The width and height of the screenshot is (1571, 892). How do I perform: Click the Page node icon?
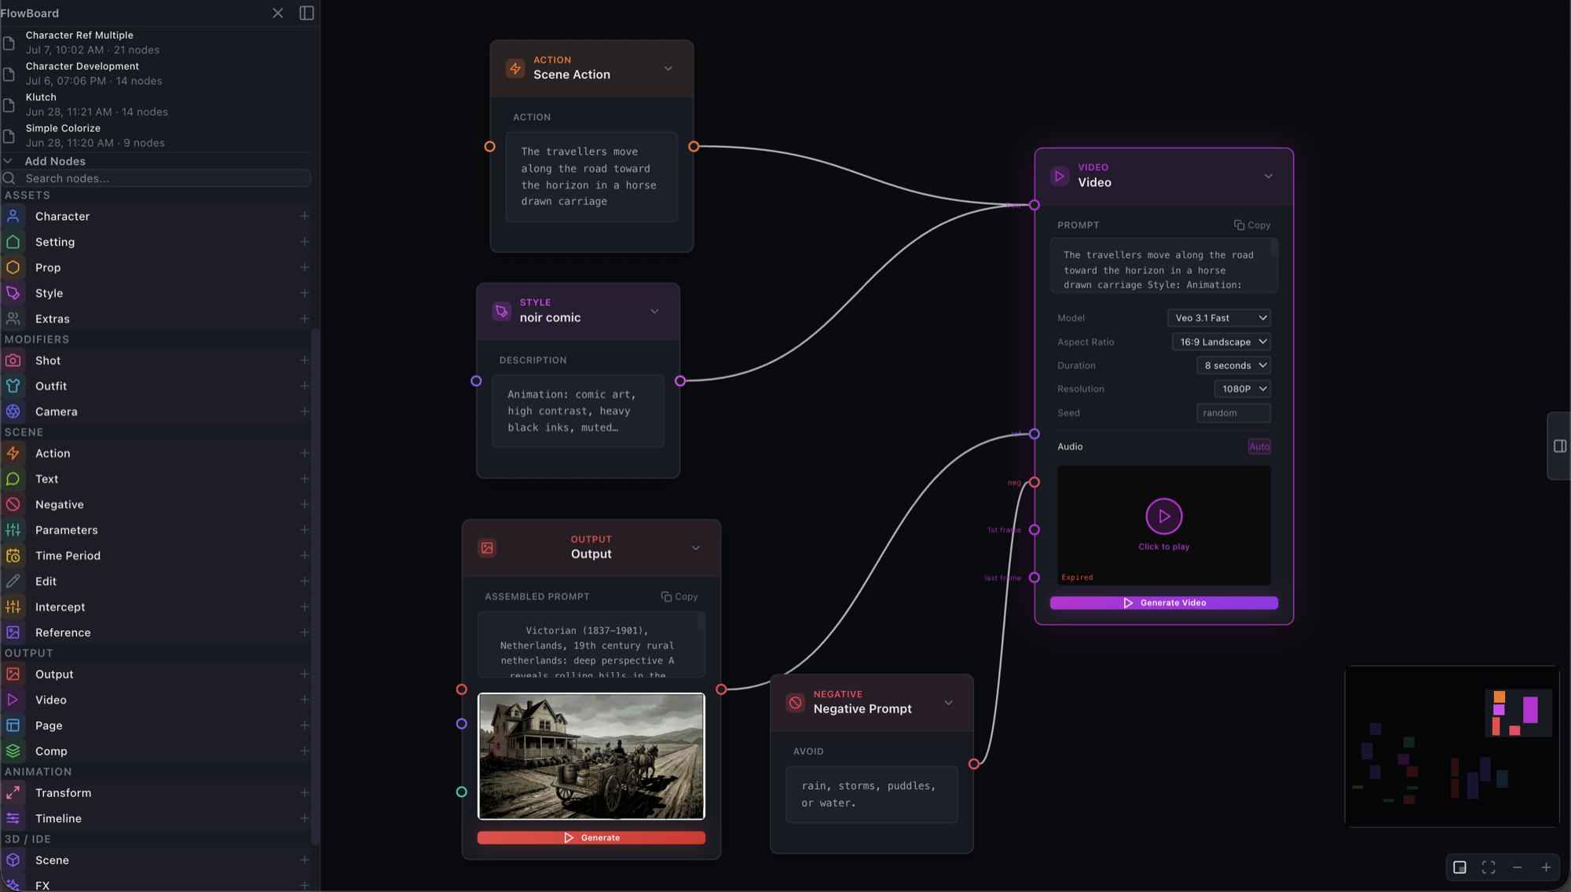coord(13,726)
